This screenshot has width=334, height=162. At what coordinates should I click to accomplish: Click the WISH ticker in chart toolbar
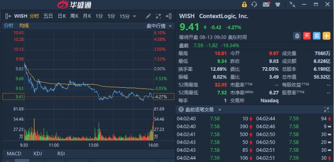click(20, 16)
